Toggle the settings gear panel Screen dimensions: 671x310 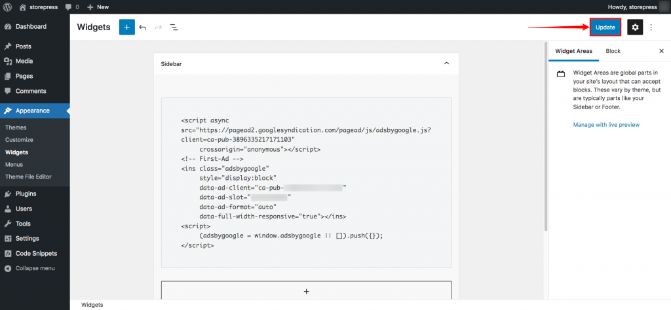point(635,27)
